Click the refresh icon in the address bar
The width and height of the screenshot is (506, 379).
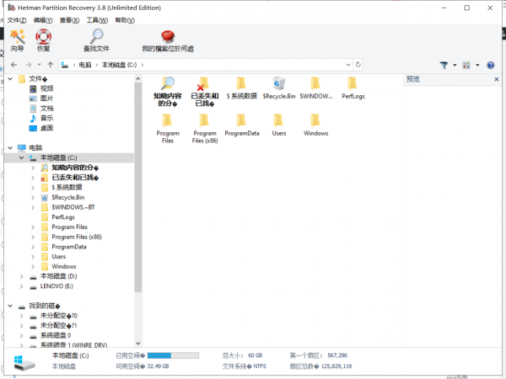tap(358, 65)
